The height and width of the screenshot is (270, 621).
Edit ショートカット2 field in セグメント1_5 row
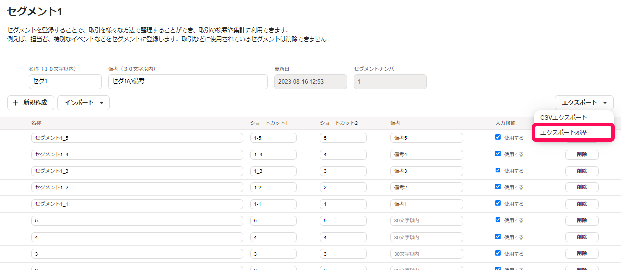343,138
